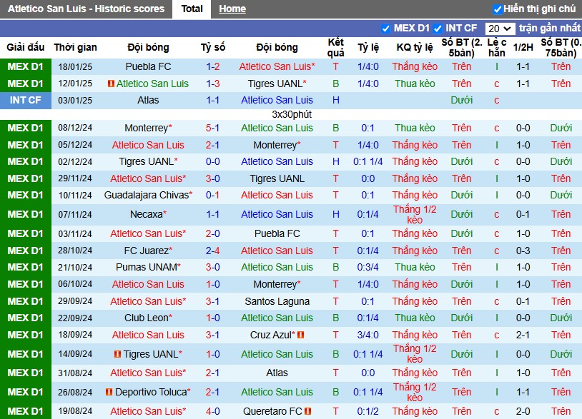Uncheck the MEX D1 league filter
Screen dimensions: 582x419
click(386, 29)
